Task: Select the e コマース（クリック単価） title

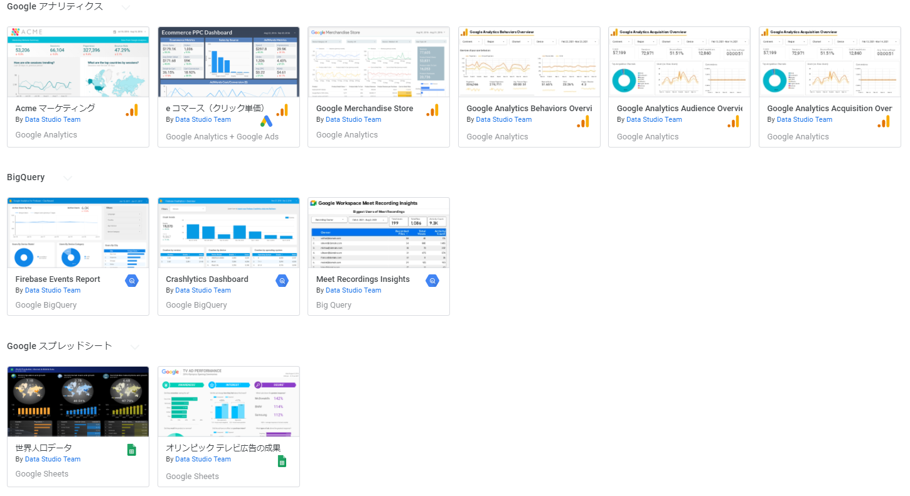Action: (x=218, y=109)
